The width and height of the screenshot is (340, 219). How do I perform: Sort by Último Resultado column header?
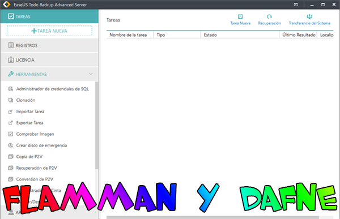pyautogui.click(x=298, y=35)
